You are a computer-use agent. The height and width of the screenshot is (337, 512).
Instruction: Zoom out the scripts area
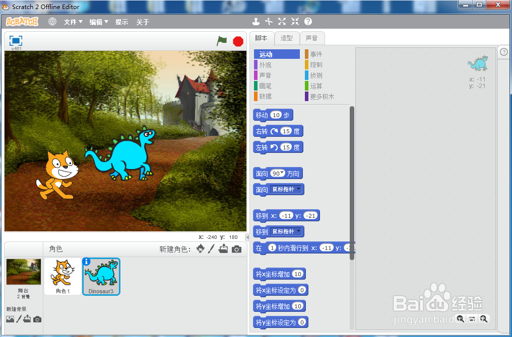(x=461, y=319)
